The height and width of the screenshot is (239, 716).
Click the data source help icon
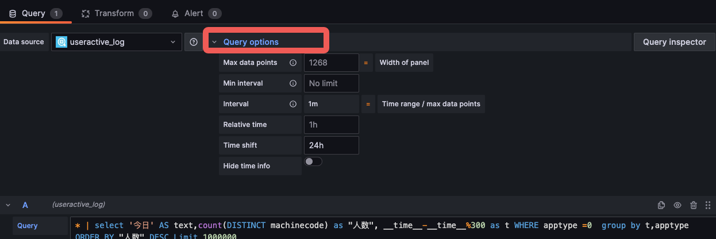pyautogui.click(x=194, y=42)
